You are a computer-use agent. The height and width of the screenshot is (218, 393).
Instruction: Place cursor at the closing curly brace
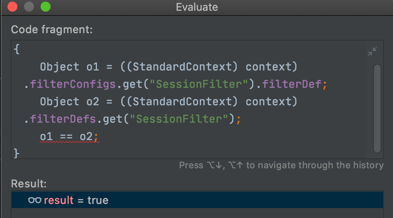tap(17, 153)
